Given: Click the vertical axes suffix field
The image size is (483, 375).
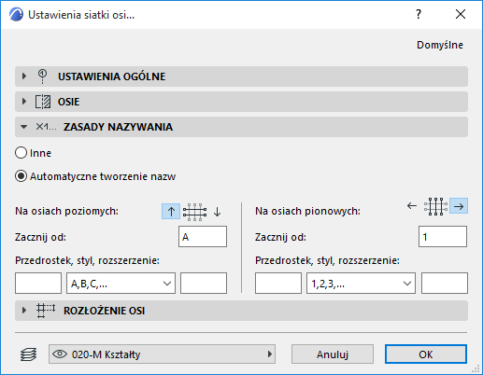Looking at the screenshot, I should tap(445, 284).
